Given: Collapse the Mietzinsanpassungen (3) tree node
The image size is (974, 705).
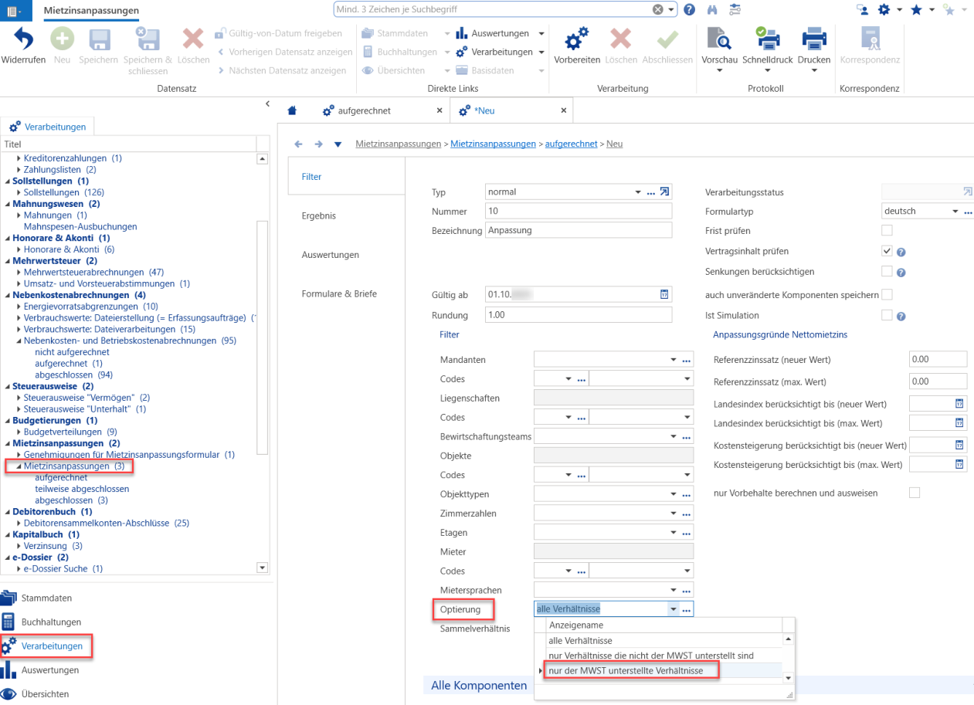Looking at the screenshot, I should coord(19,466).
